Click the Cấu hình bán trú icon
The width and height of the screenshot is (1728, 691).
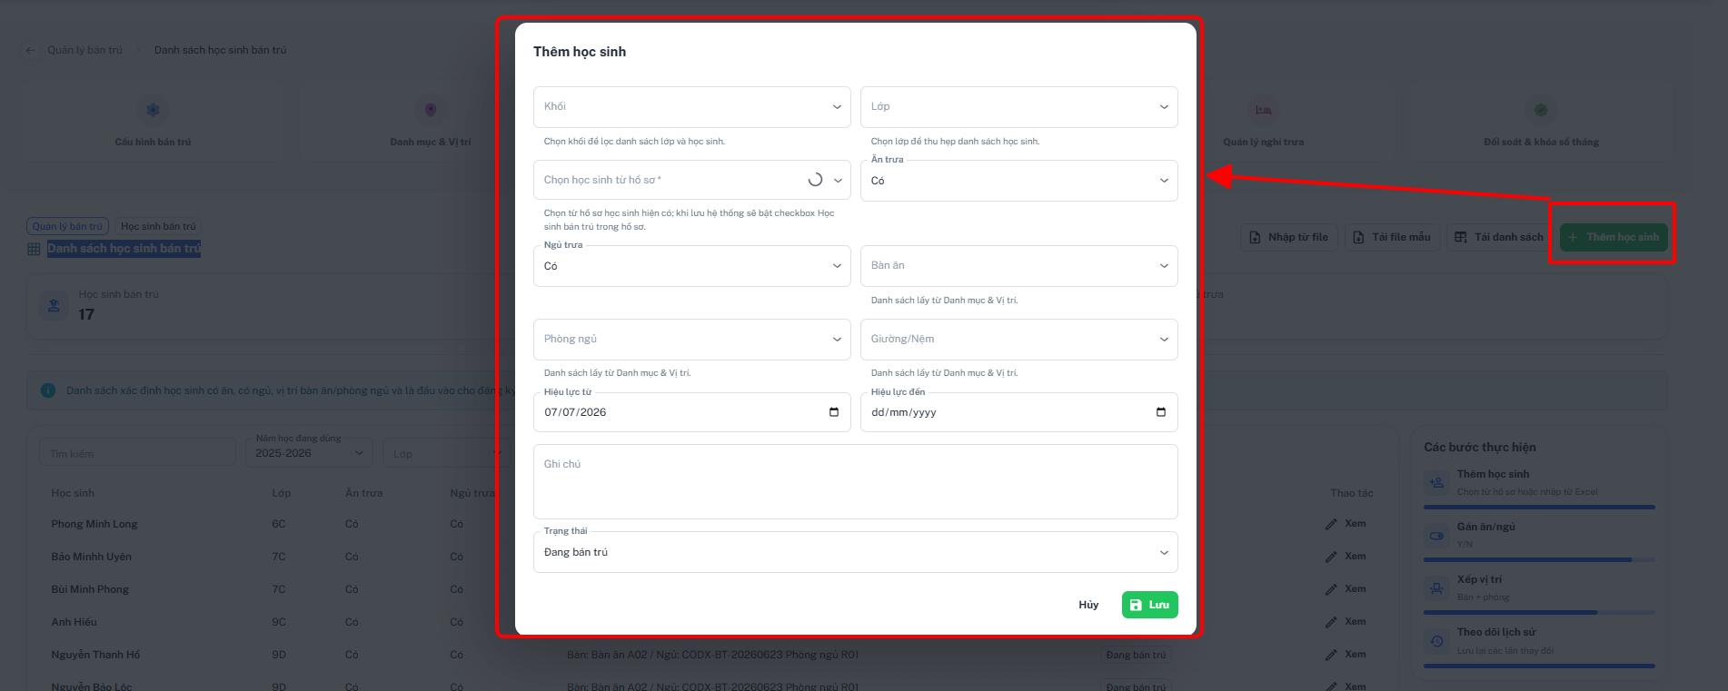point(153,110)
